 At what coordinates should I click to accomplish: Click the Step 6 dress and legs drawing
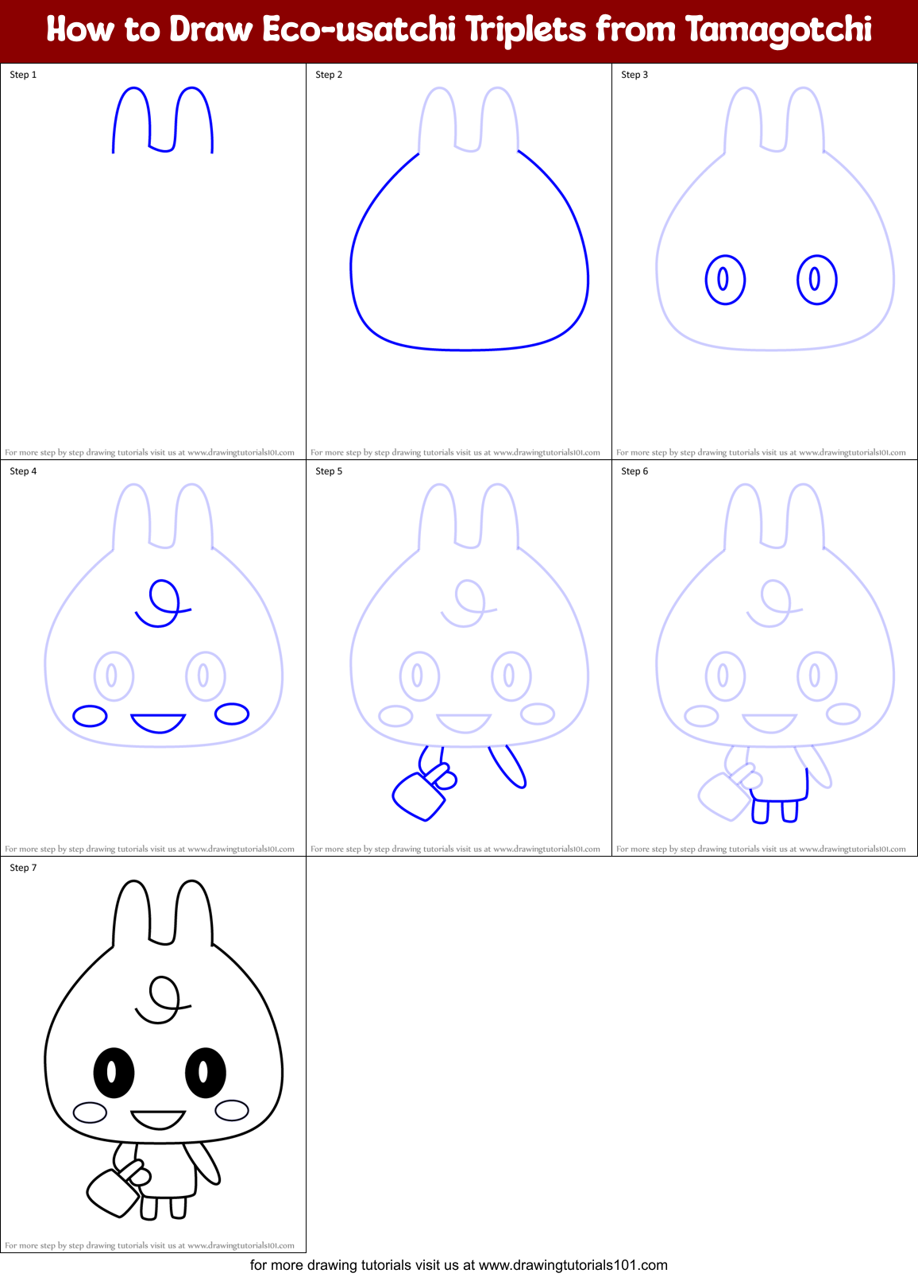pyautogui.click(x=779, y=795)
